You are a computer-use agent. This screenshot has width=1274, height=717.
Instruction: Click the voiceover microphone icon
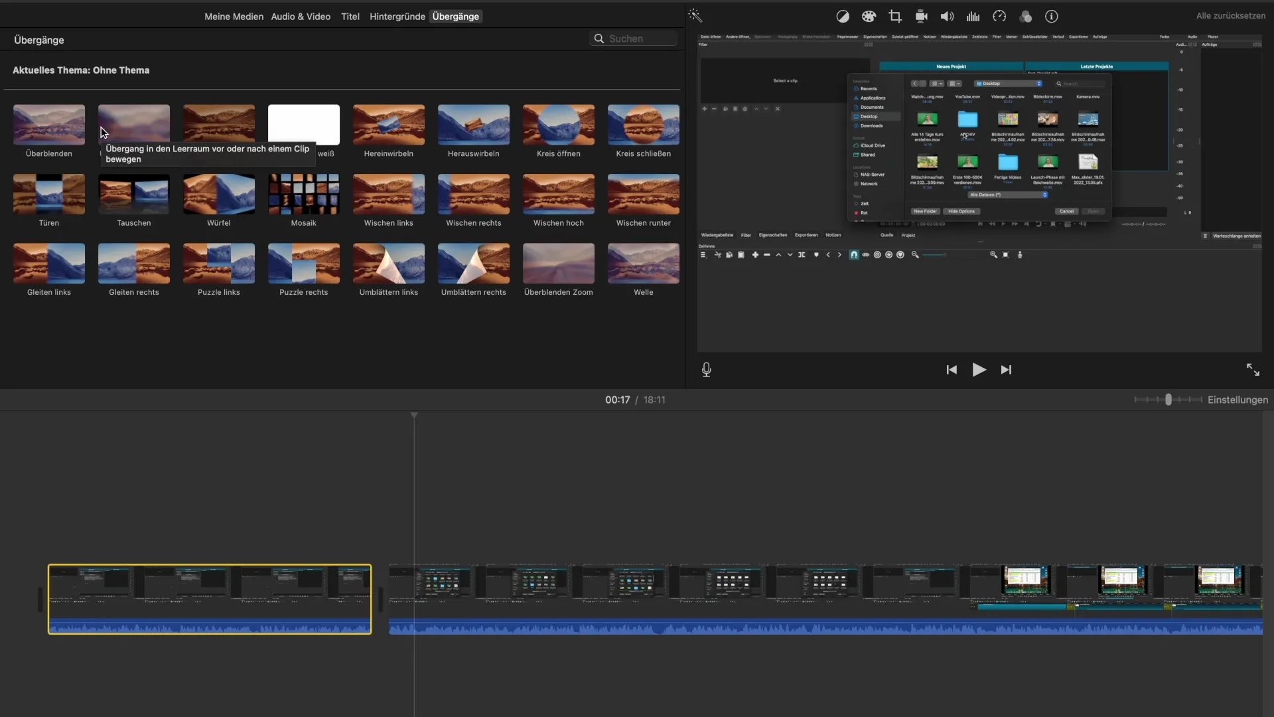tap(707, 370)
